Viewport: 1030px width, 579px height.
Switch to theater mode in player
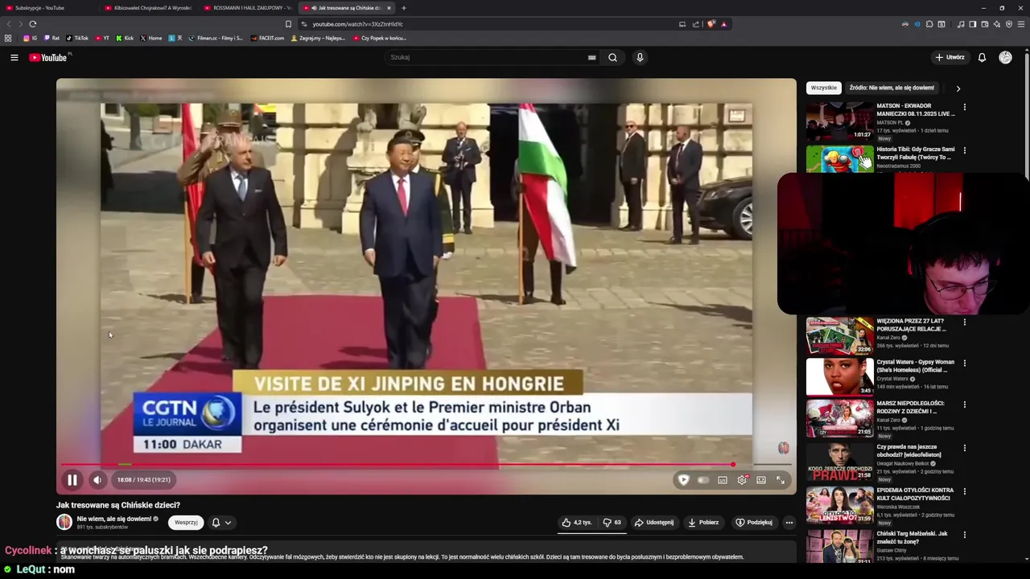[x=761, y=480]
